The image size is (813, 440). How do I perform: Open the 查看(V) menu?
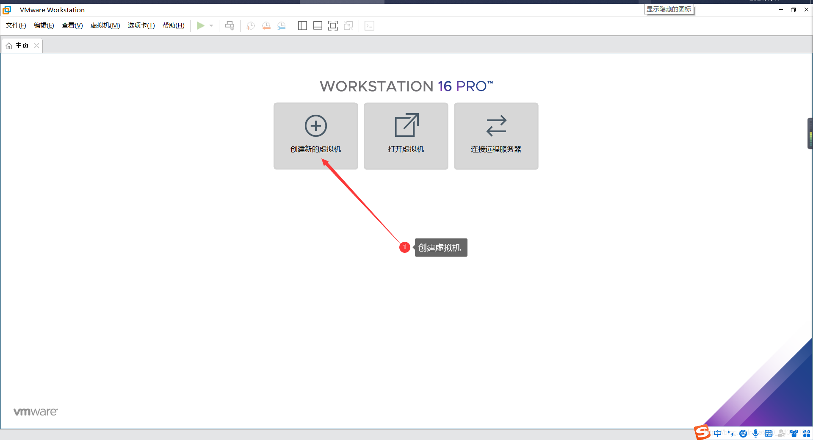(72, 25)
